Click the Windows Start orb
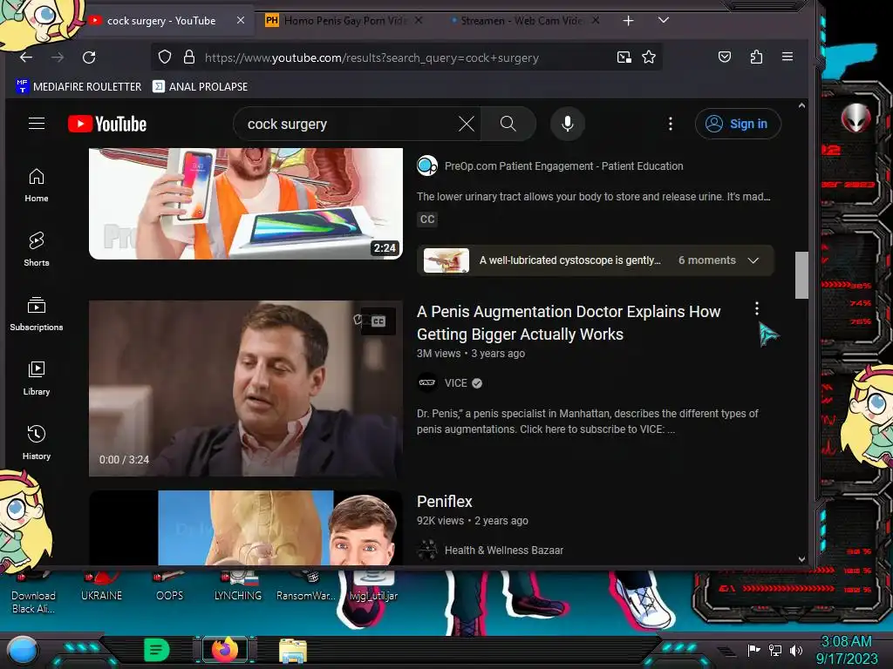893x669 pixels. click(x=22, y=651)
